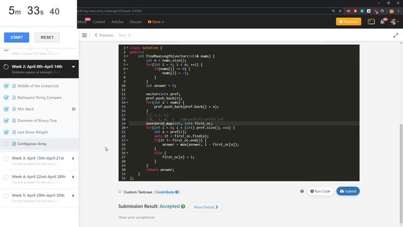Click the RESET timer button
This screenshot has height=227, width=403.
[x=47, y=37]
